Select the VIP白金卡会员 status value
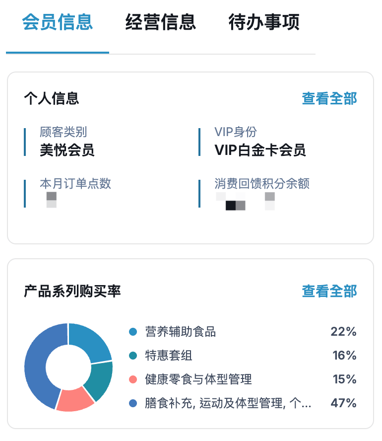 pyautogui.click(x=260, y=150)
